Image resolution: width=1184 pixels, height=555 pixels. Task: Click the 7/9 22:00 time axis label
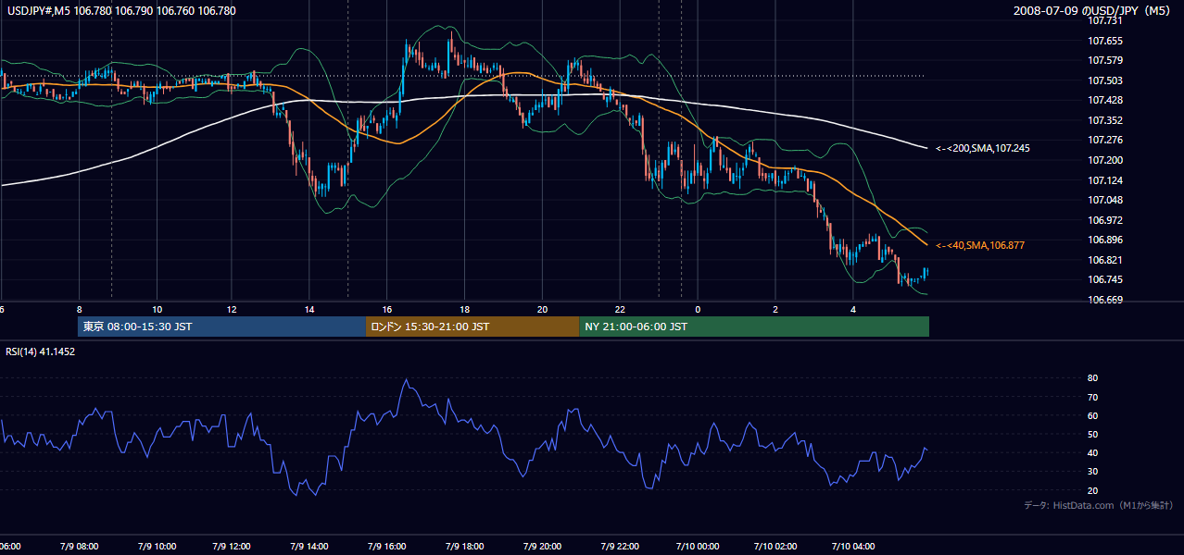[x=621, y=547]
